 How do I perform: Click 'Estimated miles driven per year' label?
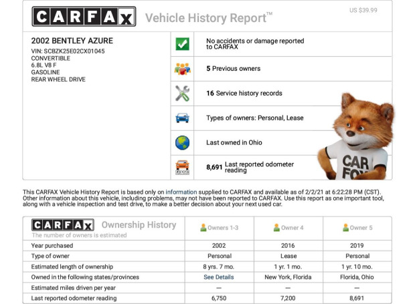click(74, 288)
